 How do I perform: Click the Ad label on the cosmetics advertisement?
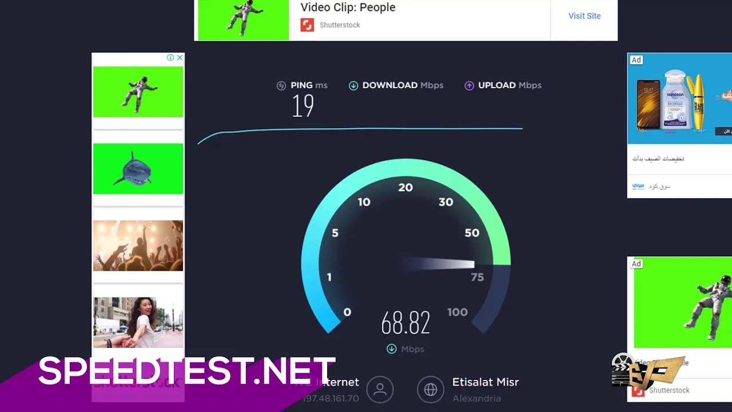636,60
